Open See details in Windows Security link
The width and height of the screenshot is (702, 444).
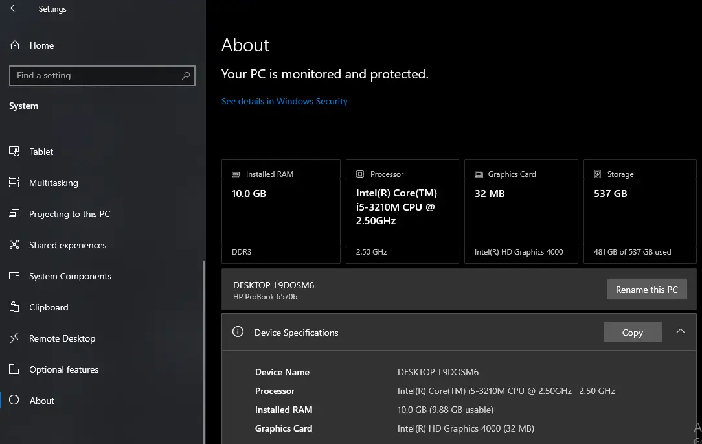click(x=284, y=101)
